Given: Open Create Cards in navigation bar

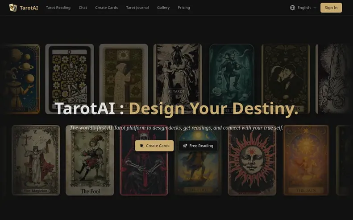Looking at the screenshot, I should [107, 8].
